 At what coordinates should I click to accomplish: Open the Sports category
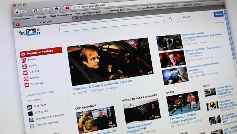[x=32, y=65]
